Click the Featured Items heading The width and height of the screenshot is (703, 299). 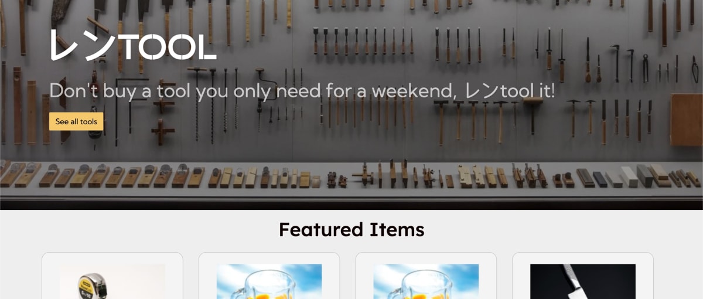tap(351, 229)
